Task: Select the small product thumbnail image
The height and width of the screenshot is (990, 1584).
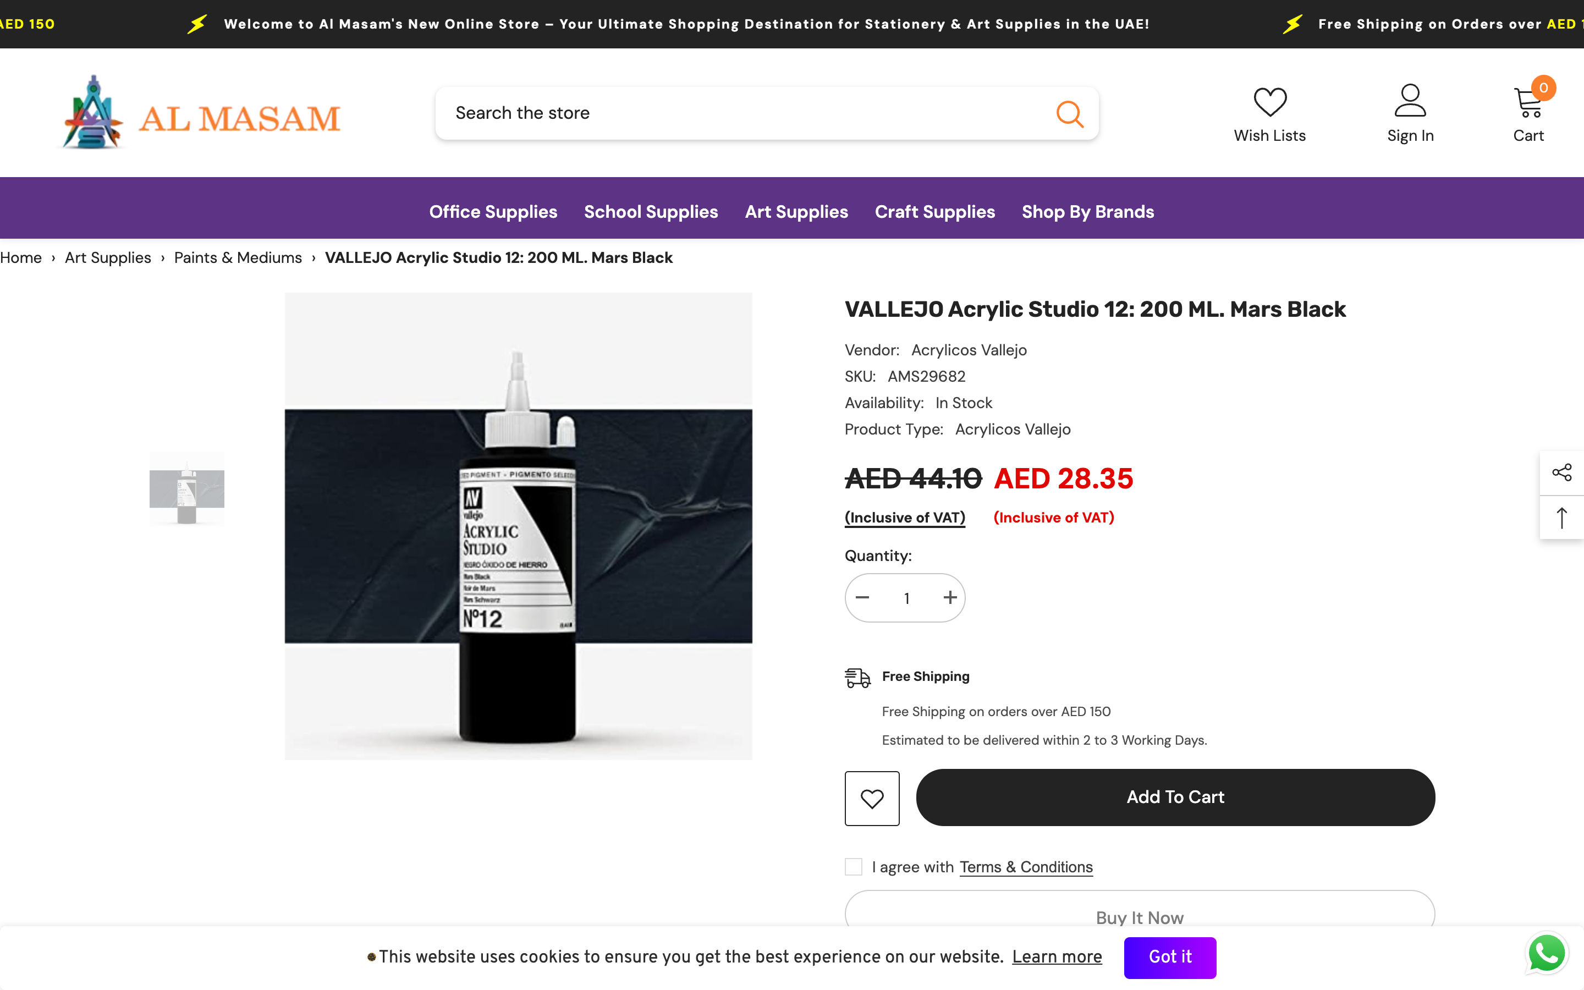Action: pos(186,488)
